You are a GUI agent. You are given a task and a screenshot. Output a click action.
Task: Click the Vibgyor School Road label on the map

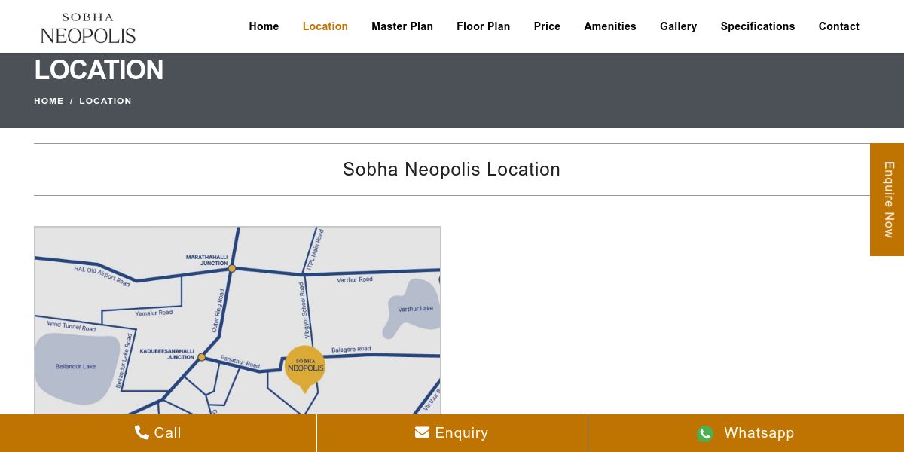(x=303, y=310)
